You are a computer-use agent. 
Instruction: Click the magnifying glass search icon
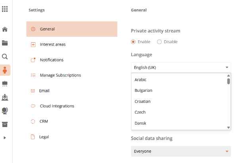click(x=5, y=57)
